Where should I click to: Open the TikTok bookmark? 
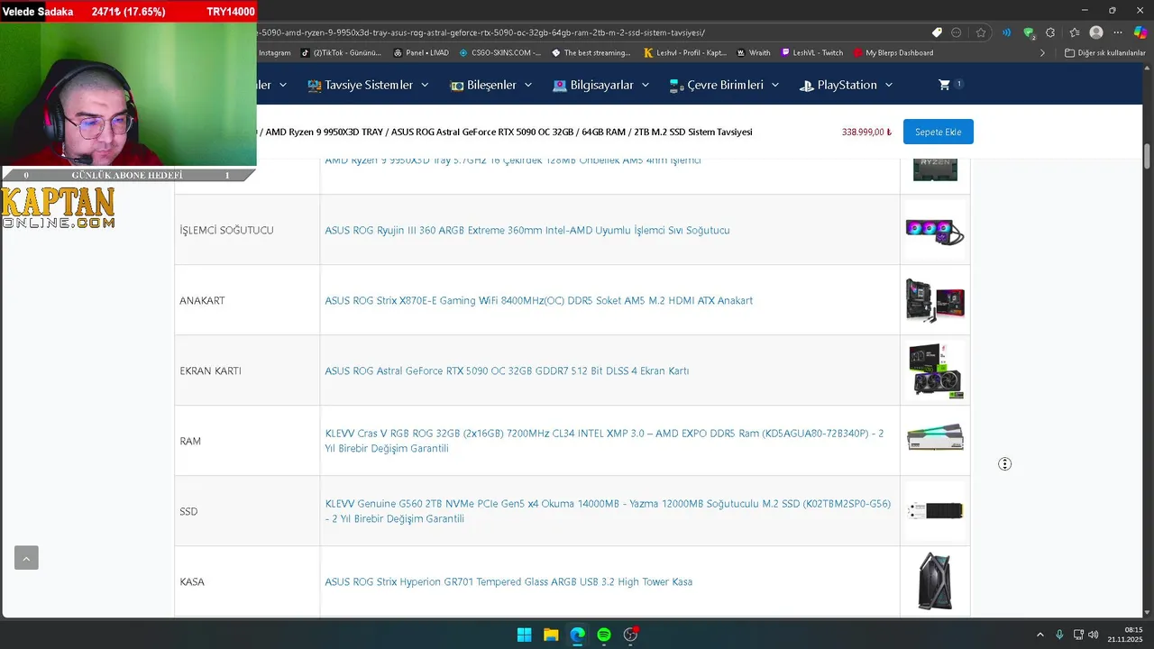tap(341, 53)
